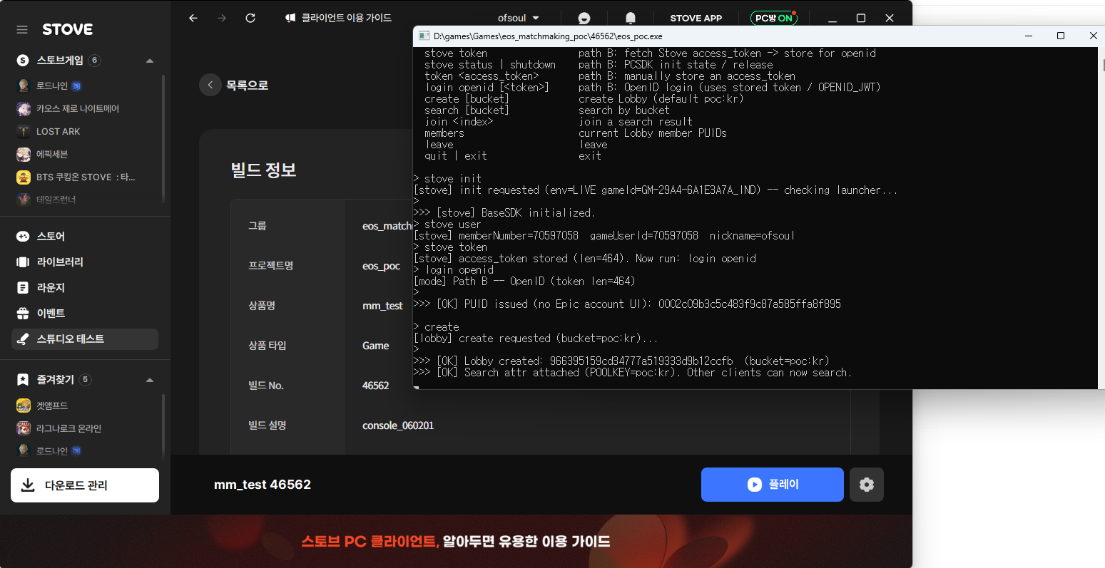The width and height of the screenshot is (1105, 568).
Task: Open the STOVE hamburger menu
Action: coord(22,30)
